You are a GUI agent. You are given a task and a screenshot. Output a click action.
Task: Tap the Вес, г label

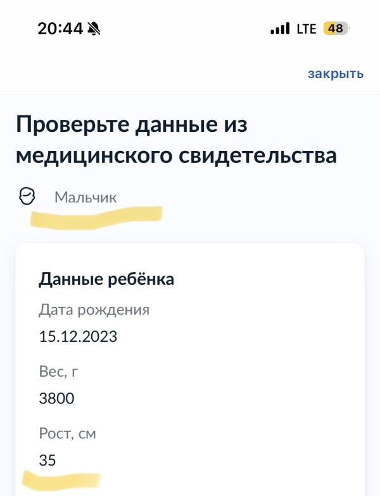(x=58, y=372)
